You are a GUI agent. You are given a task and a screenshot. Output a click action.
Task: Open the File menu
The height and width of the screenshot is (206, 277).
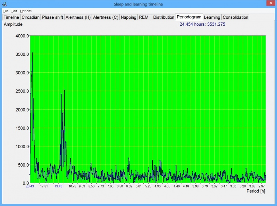6,11
